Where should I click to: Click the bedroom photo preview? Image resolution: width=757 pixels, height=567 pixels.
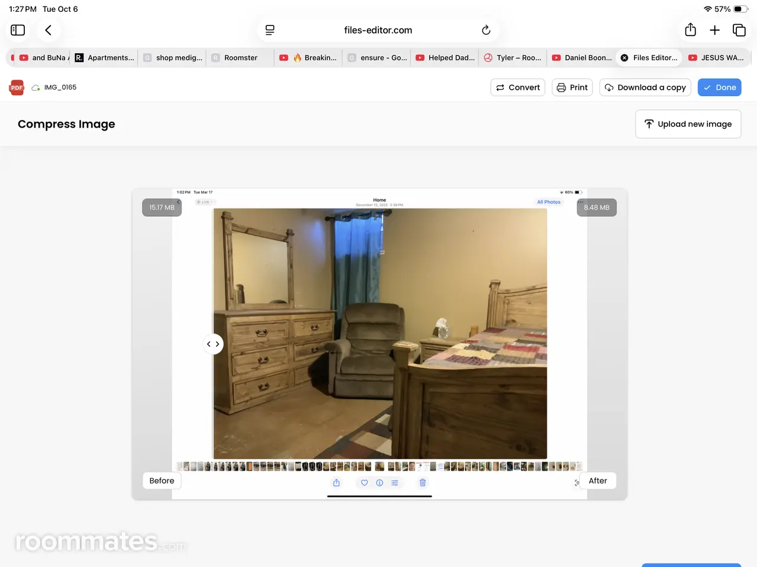click(x=380, y=333)
